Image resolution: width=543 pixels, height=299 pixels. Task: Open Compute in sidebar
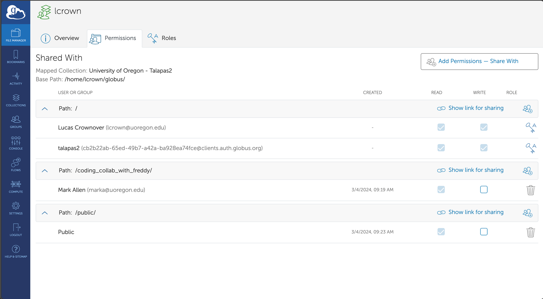pos(16,187)
